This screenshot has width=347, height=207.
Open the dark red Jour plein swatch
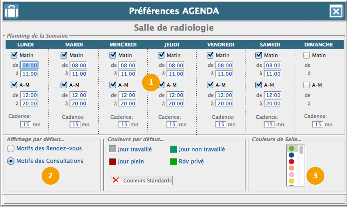tap(113, 161)
